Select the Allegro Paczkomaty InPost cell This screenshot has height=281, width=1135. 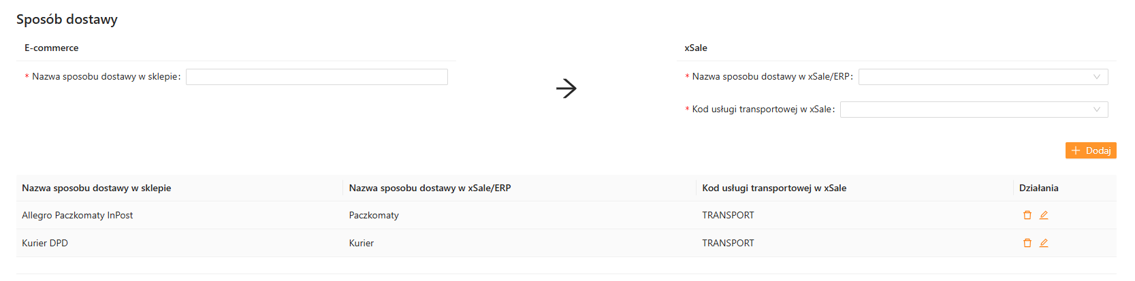[x=78, y=216]
